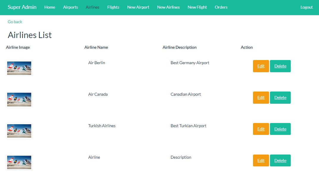This screenshot has height=178, width=319.
Task: Delete the Air Canada airline
Action: tap(280, 98)
